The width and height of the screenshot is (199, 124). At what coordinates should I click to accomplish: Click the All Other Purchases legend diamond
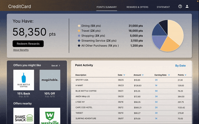79,46
